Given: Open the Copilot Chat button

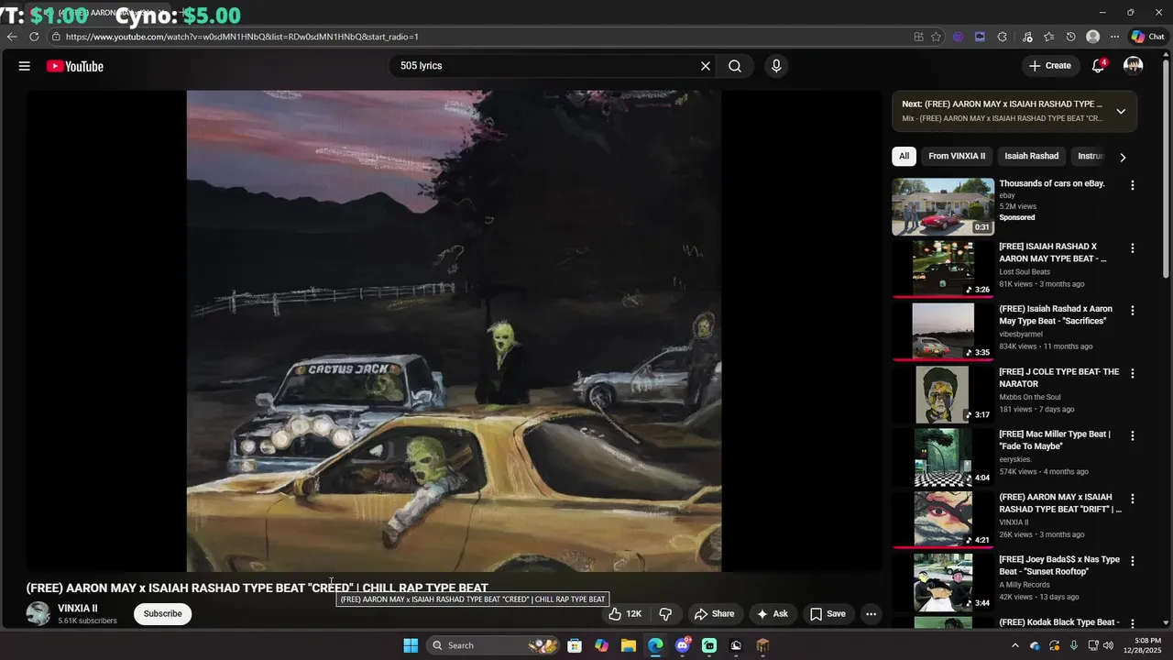Looking at the screenshot, I should [1147, 37].
